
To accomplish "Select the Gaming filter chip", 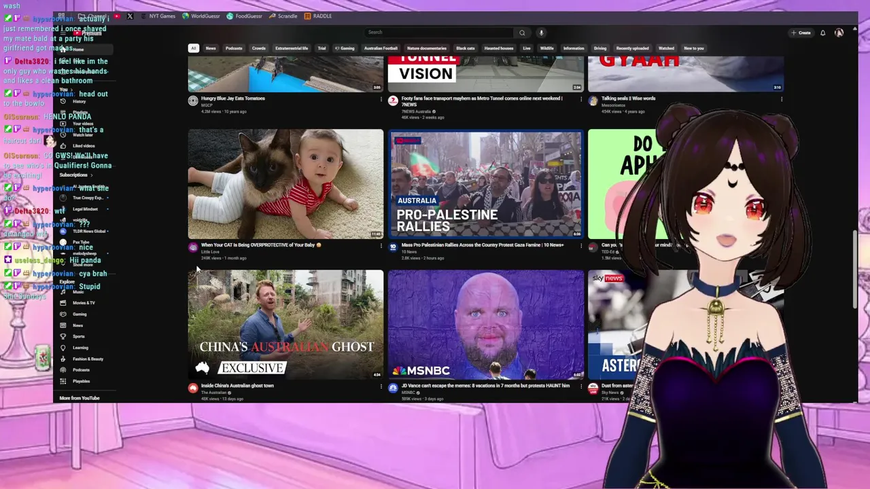I will (x=345, y=48).
